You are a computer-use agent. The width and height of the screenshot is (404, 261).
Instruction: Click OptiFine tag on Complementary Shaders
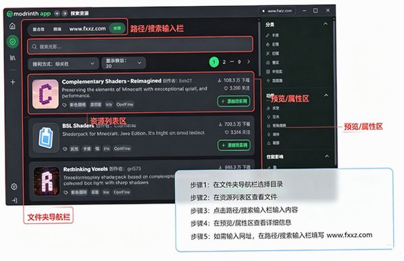[x=125, y=105]
